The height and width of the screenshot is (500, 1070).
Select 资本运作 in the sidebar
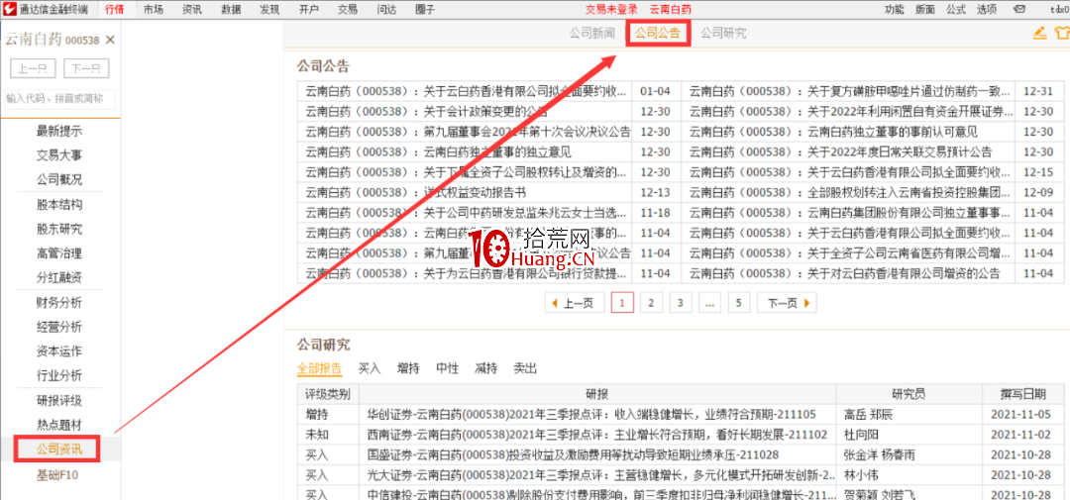pyautogui.click(x=59, y=351)
